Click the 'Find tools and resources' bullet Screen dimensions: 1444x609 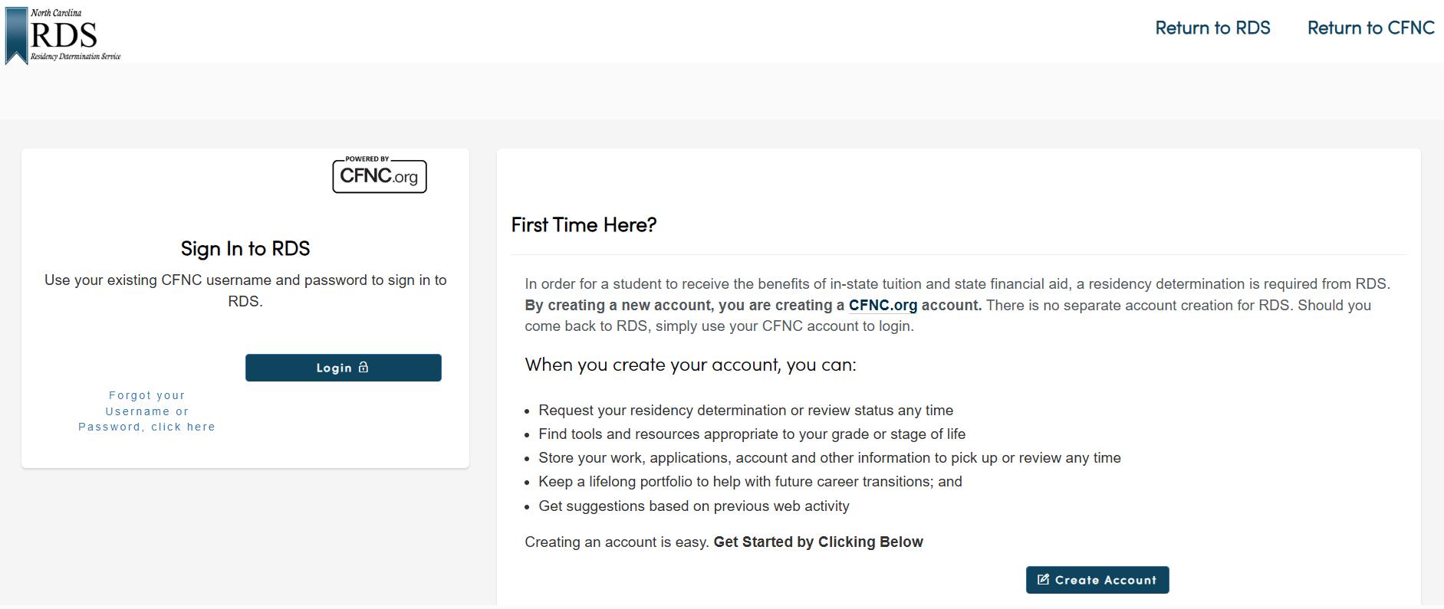[752, 434]
